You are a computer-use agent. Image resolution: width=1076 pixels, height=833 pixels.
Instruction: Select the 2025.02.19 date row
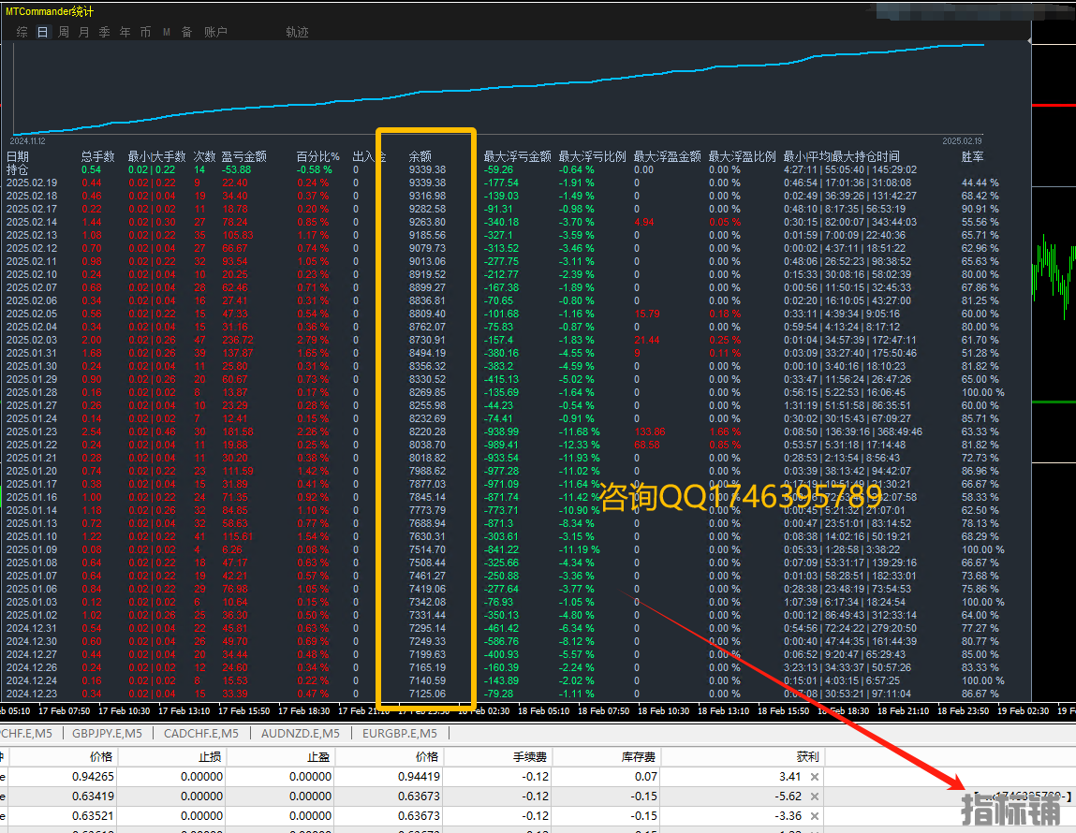[32, 183]
